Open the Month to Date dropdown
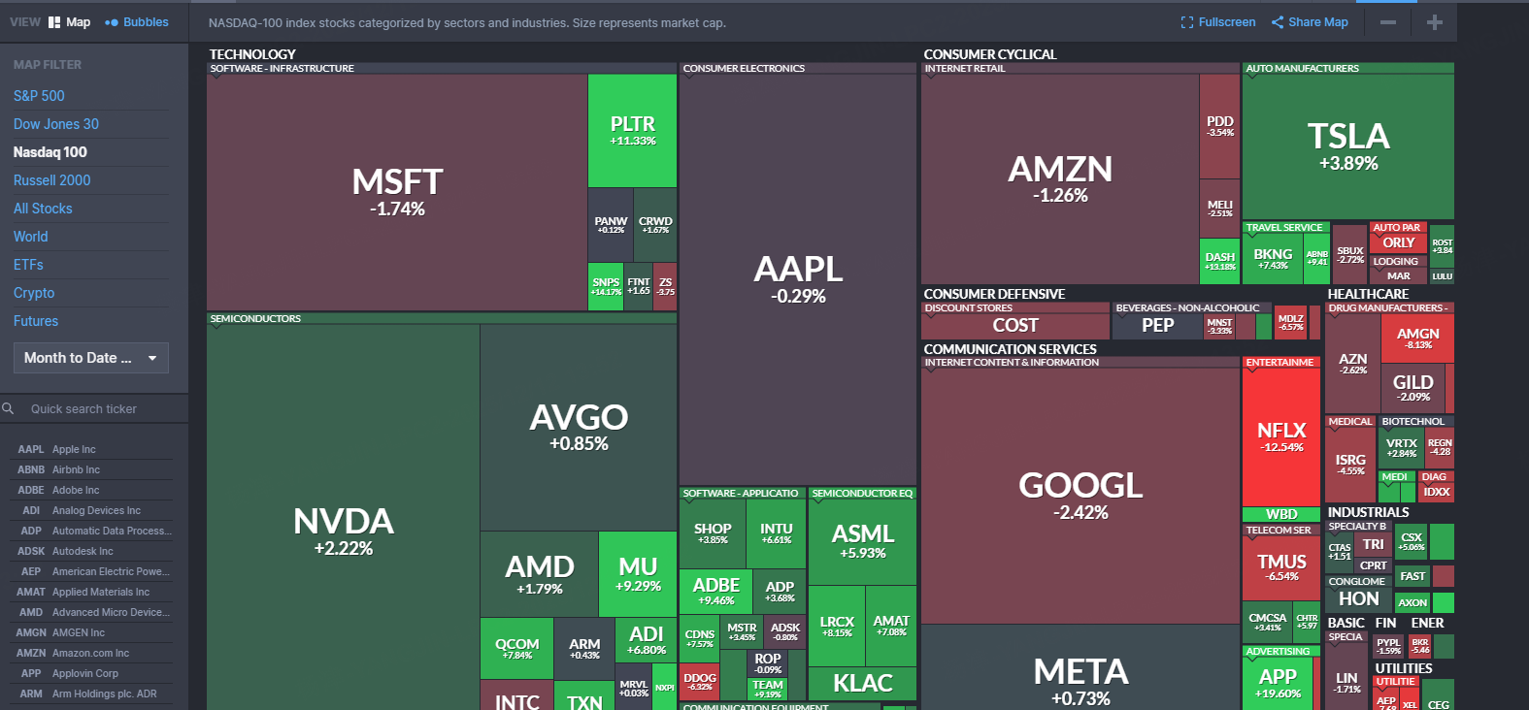1529x710 pixels. pos(91,358)
